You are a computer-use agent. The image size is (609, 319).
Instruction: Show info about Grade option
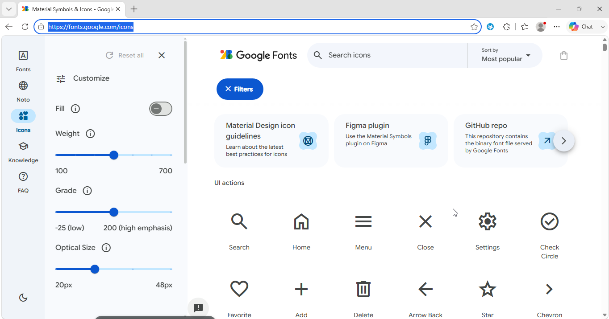(x=88, y=191)
